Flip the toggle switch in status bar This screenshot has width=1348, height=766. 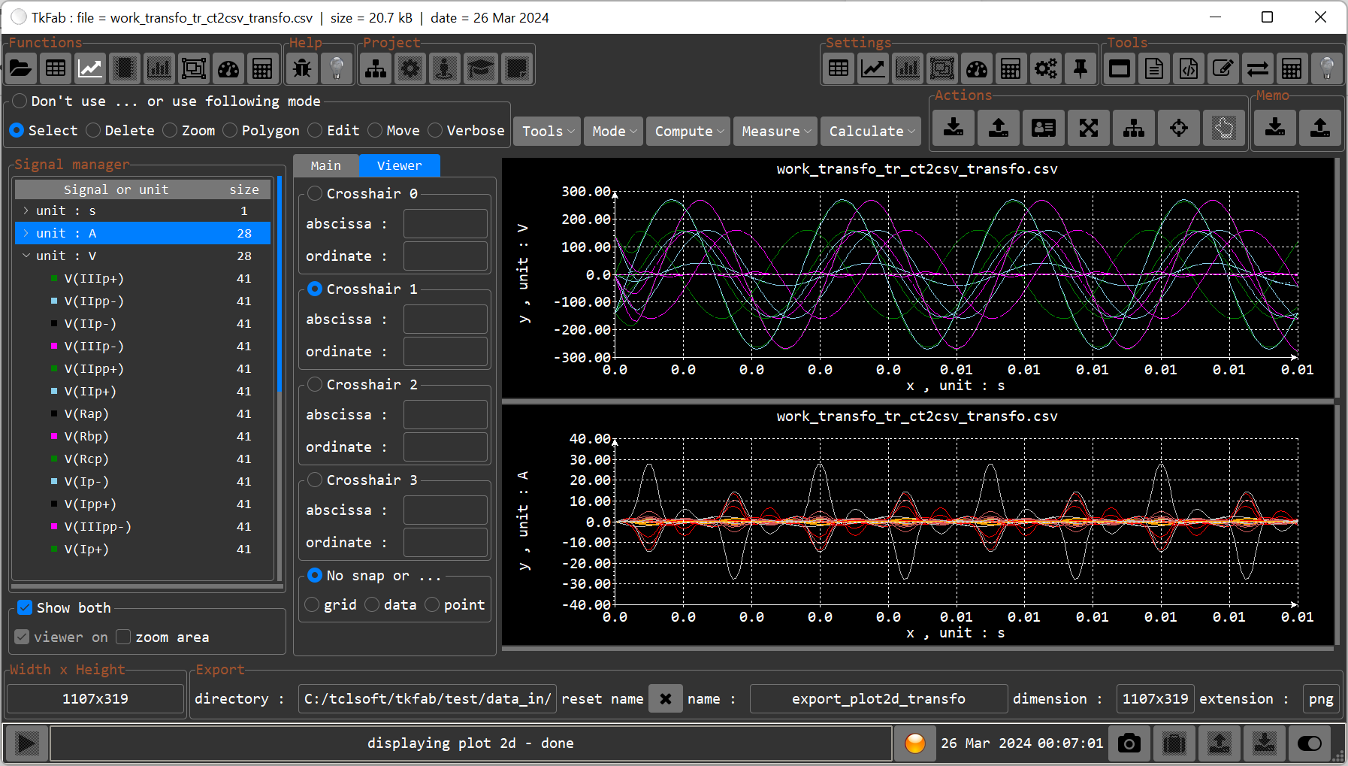[x=1310, y=743]
